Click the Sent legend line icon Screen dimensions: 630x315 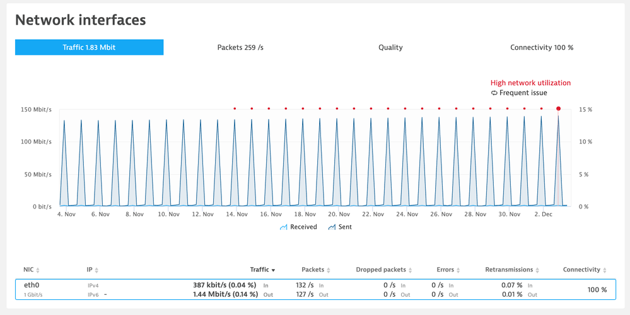(x=332, y=227)
